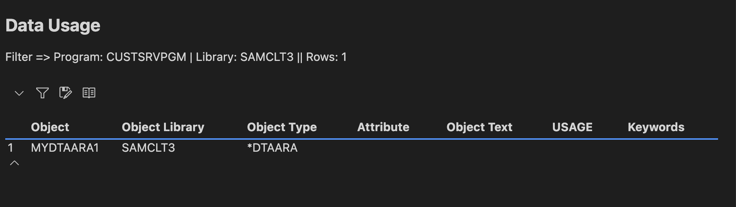Click the Keywords column header
Viewport: 736px width, 207px height.
tap(656, 127)
